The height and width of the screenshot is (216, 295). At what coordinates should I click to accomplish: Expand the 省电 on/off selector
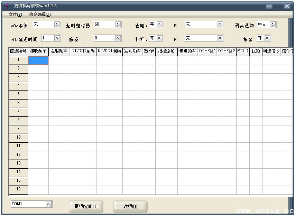point(159,25)
